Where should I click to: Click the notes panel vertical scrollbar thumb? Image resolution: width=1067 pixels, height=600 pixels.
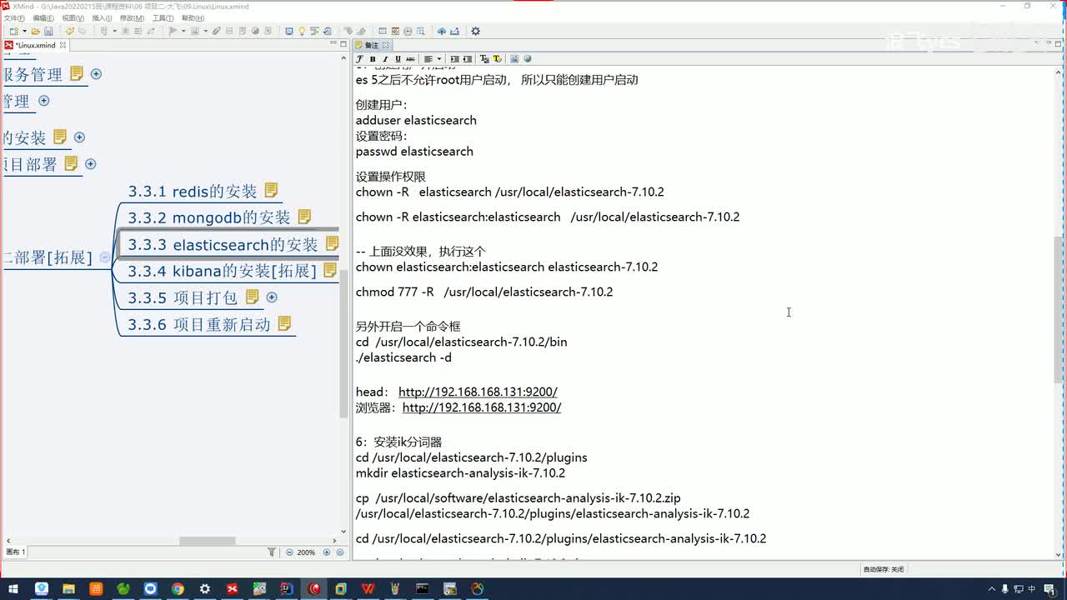click(1059, 308)
